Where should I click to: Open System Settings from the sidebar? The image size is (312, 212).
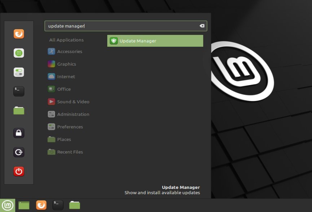[18, 72]
